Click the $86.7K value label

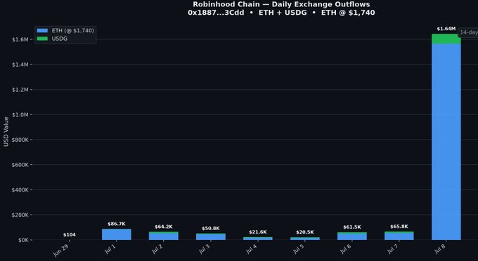pyautogui.click(x=117, y=224)
